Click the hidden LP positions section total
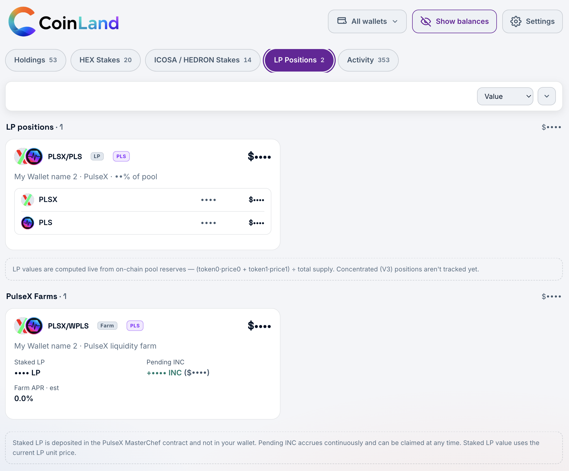569x471 pixels. pos(551,127)
